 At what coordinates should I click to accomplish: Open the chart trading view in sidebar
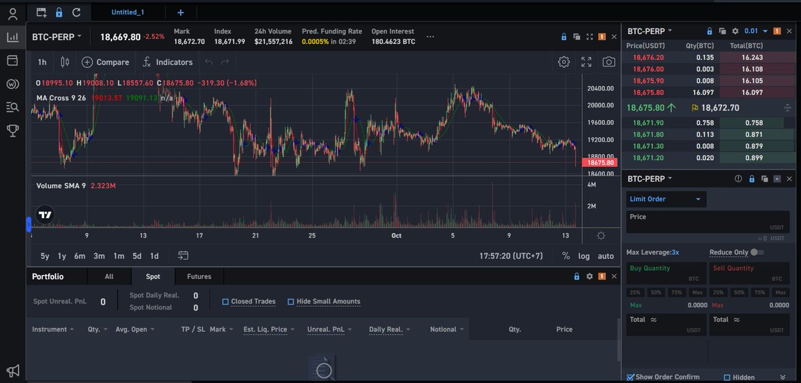tap(12, 37)
